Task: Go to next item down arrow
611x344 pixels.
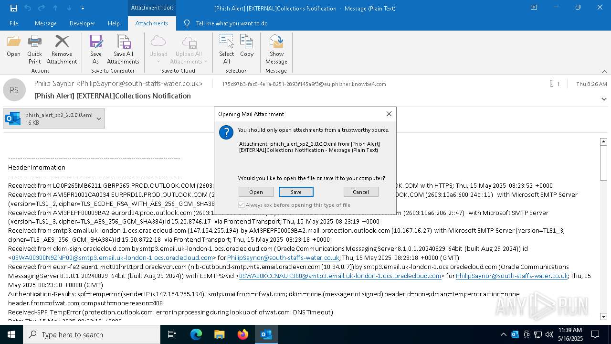Action: click(69, 8)
